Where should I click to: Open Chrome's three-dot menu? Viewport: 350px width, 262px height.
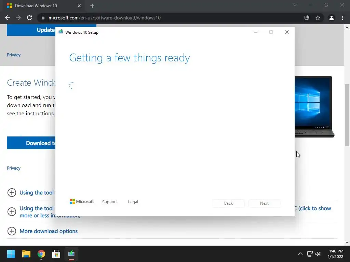(342, 18)
